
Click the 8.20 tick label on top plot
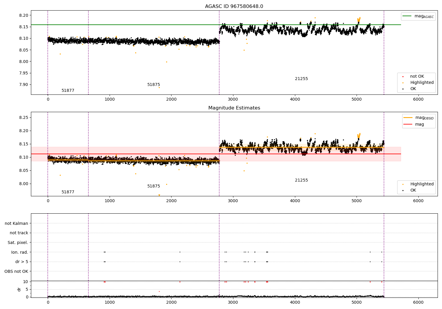pyautogui.click(x=24, y=15)
